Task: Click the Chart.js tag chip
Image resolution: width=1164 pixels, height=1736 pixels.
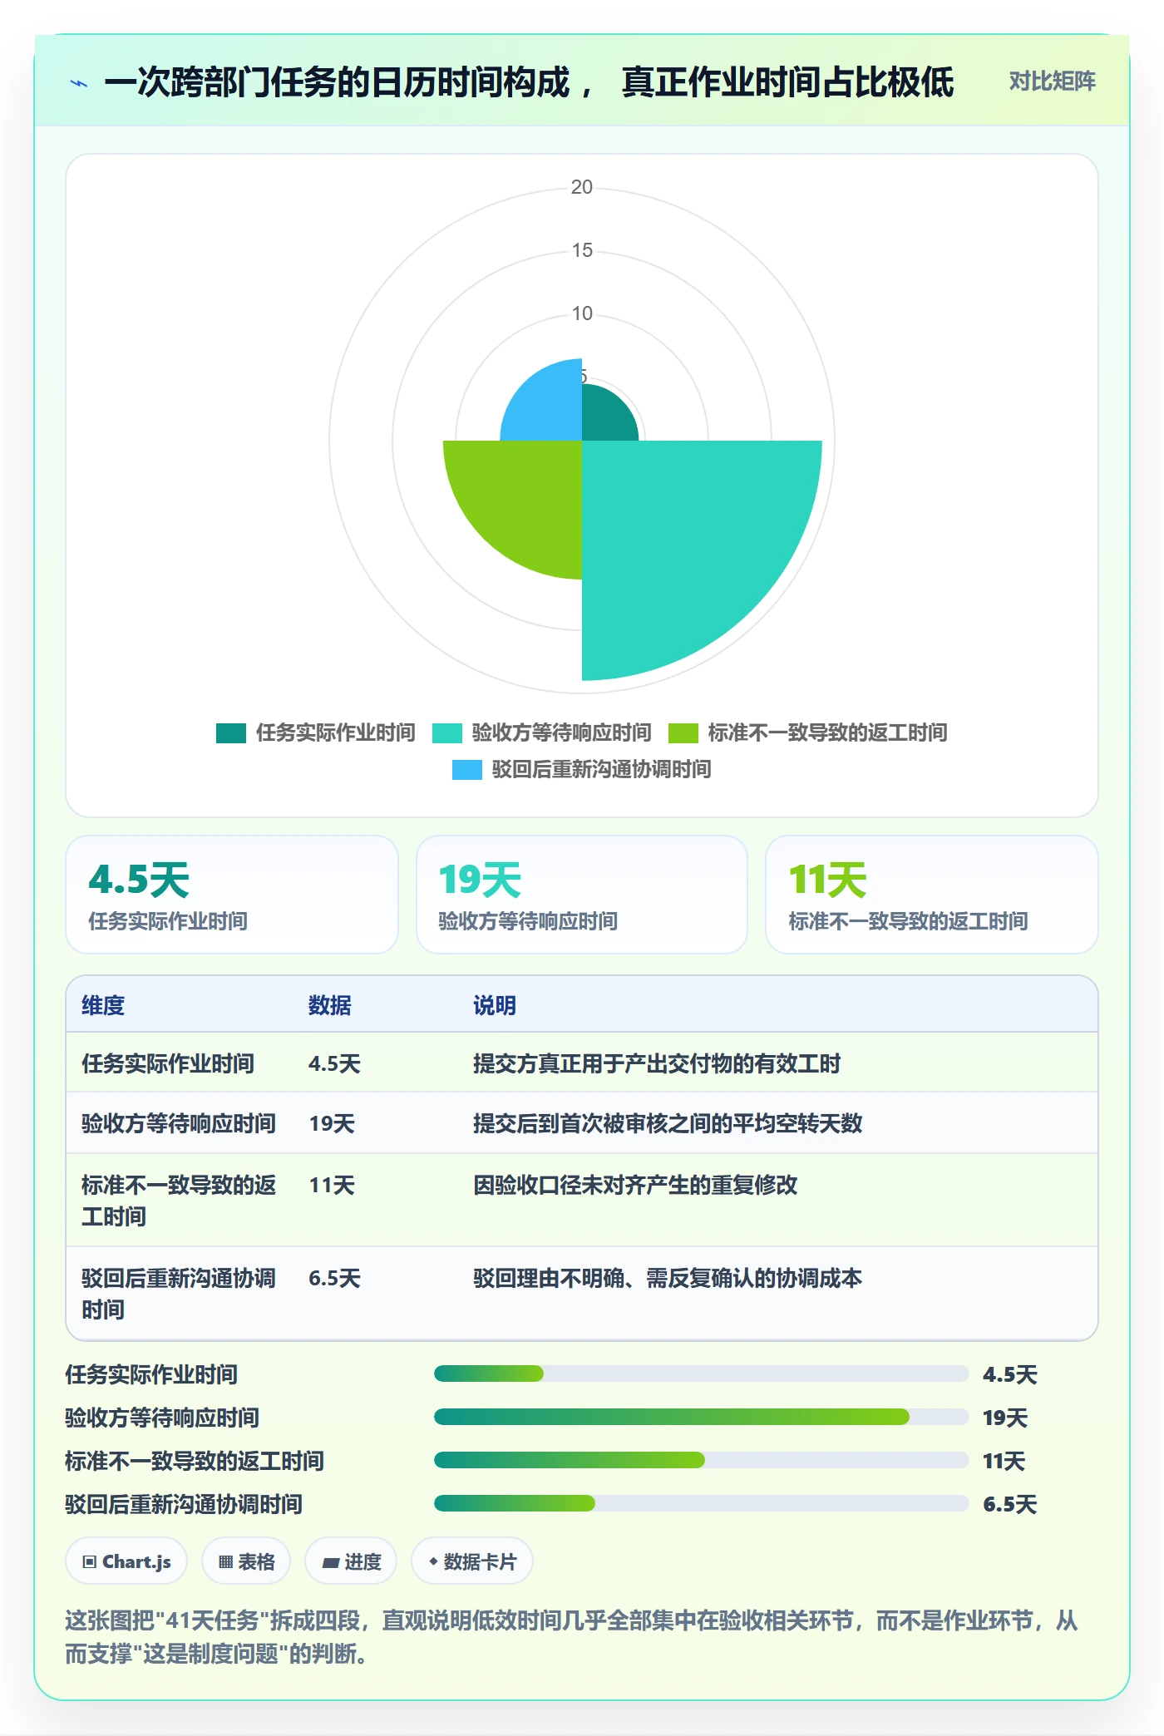Action: click(126, 1561)
